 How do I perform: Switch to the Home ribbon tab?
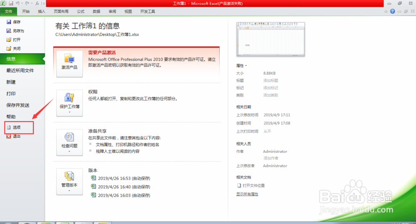tap(26, 11)
